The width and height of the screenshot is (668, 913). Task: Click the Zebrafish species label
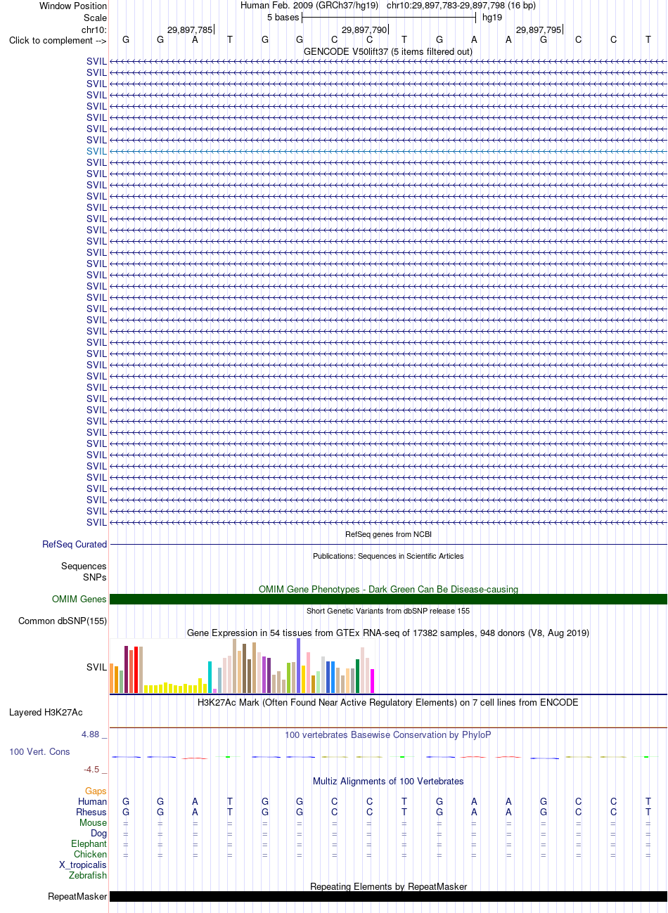[x=88, y=875]
